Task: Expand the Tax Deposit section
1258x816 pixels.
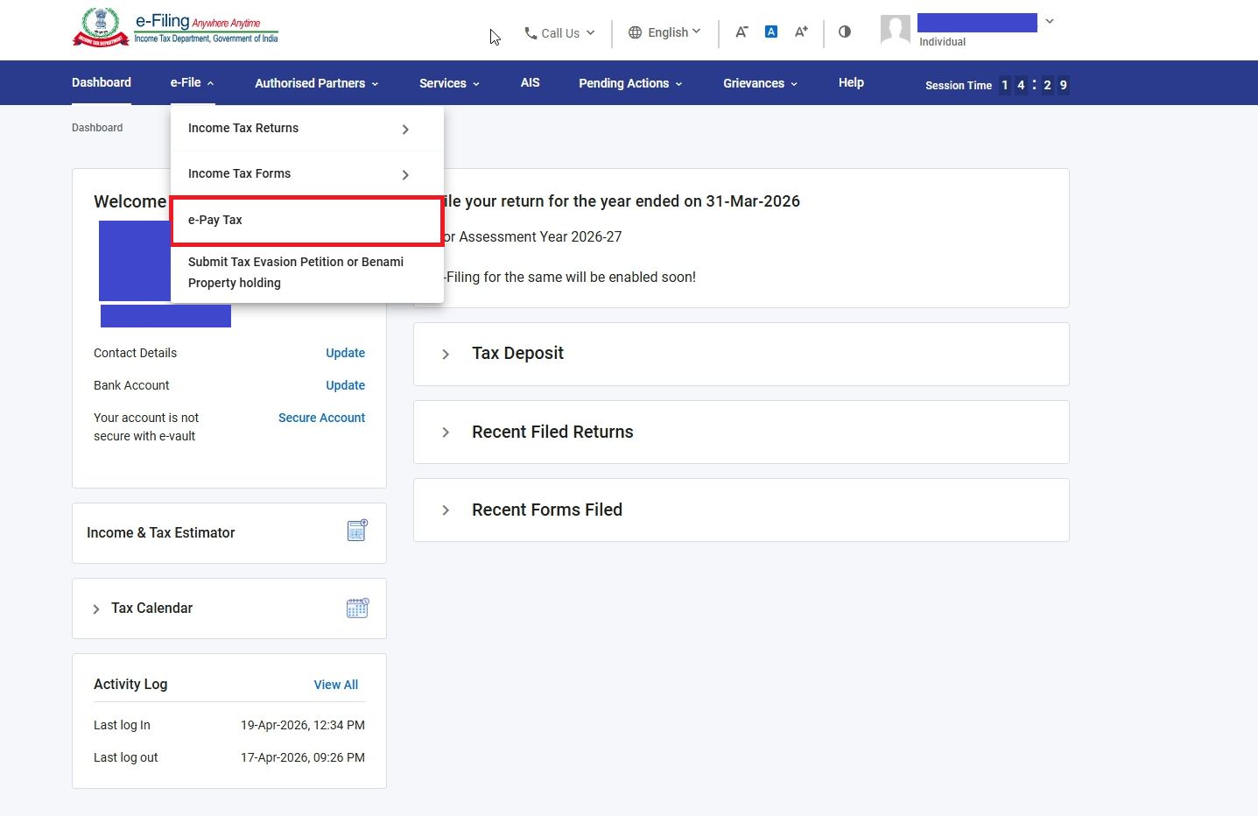Action: pyautogui.click(x=446, y=354)
